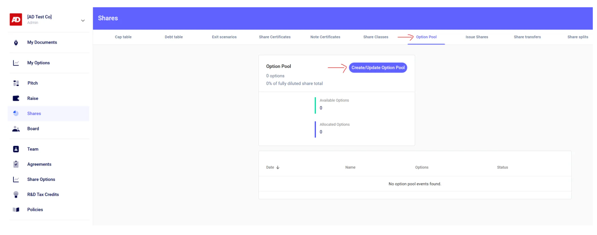This screenshot has width=597, height=235.
Task: Click the Policies book icon
Action: (16, 210)
